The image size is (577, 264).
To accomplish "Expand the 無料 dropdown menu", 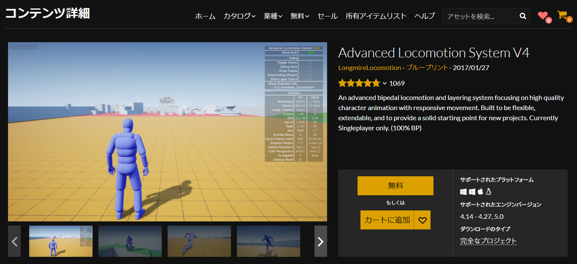I will click(300, 16).
